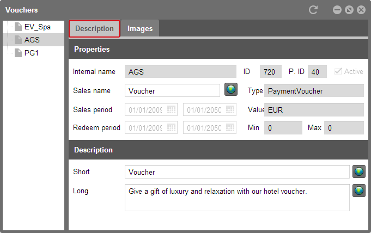Click the Sales name input field

(x=172, y=90)
